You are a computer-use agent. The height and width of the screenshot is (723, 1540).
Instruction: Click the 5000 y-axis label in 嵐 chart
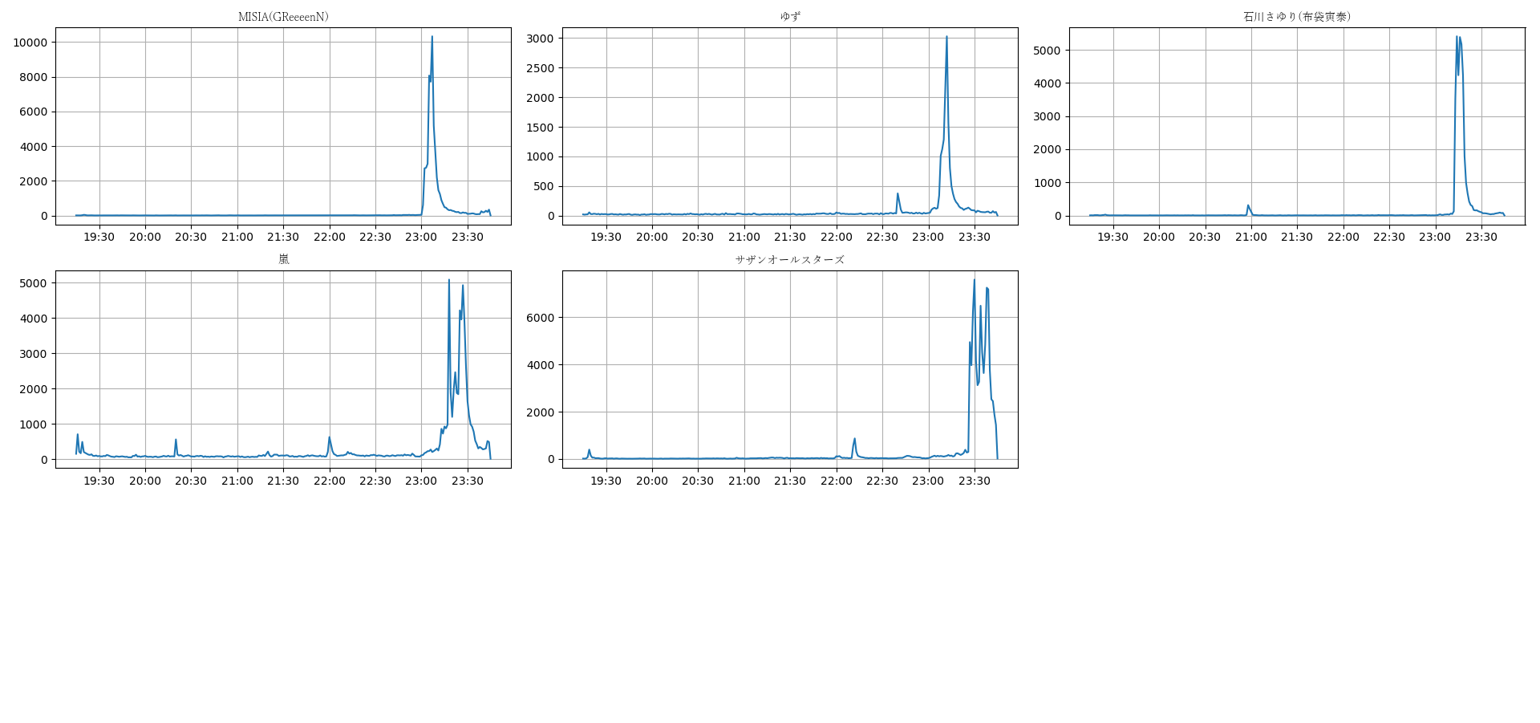coord(33,283)
